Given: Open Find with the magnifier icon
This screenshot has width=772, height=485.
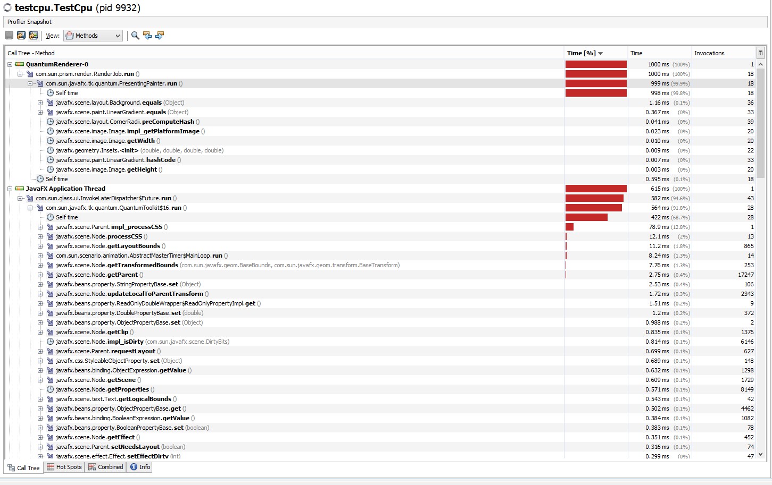Looking at the screenshot, I should coord(135,36).
